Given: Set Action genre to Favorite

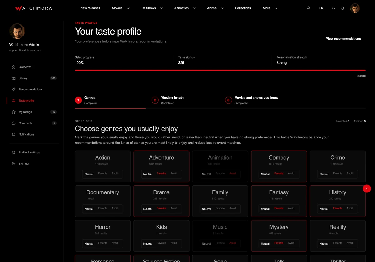Looking at the screenshot, I should tap(103, 174).
